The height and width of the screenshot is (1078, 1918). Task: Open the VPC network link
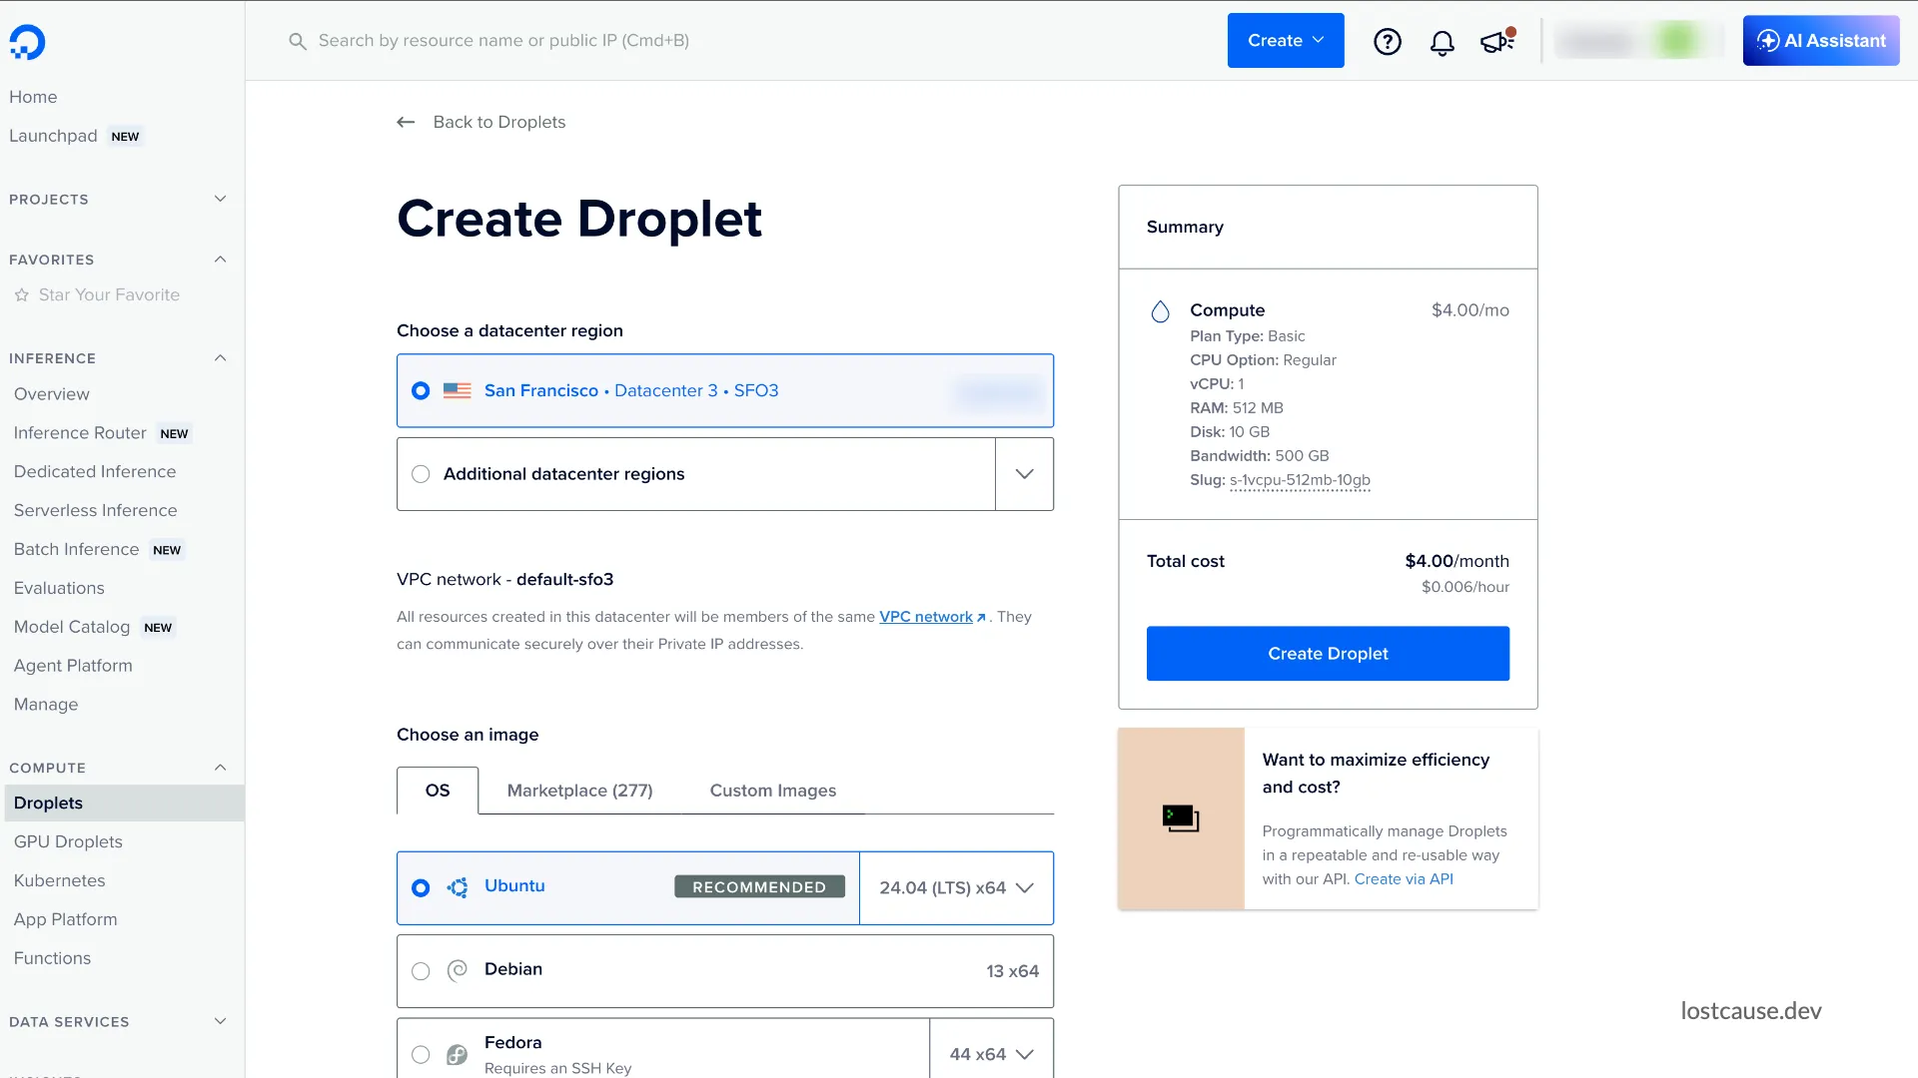coord(925,617)
